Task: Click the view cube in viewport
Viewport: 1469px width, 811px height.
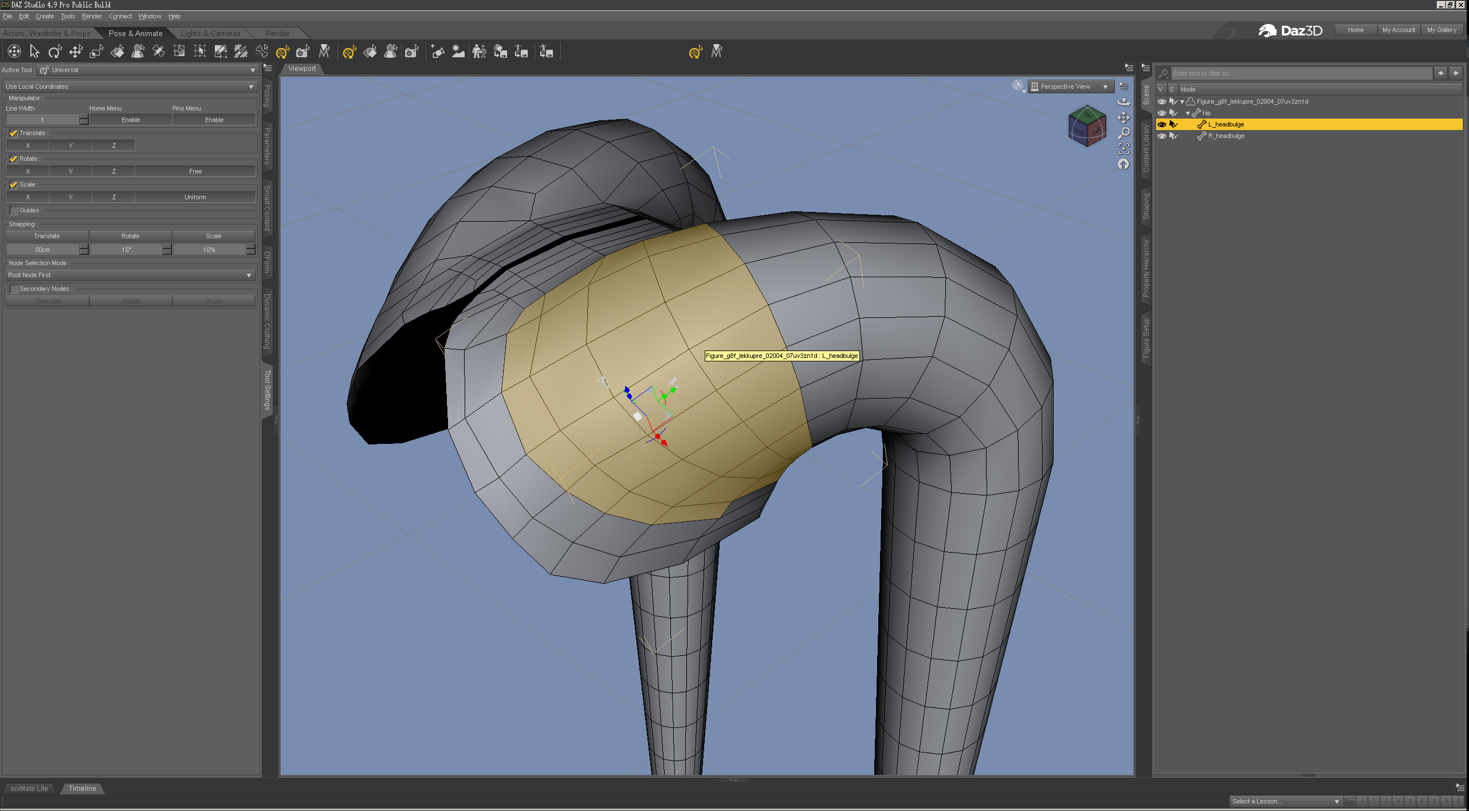Action: [1086, 125]
